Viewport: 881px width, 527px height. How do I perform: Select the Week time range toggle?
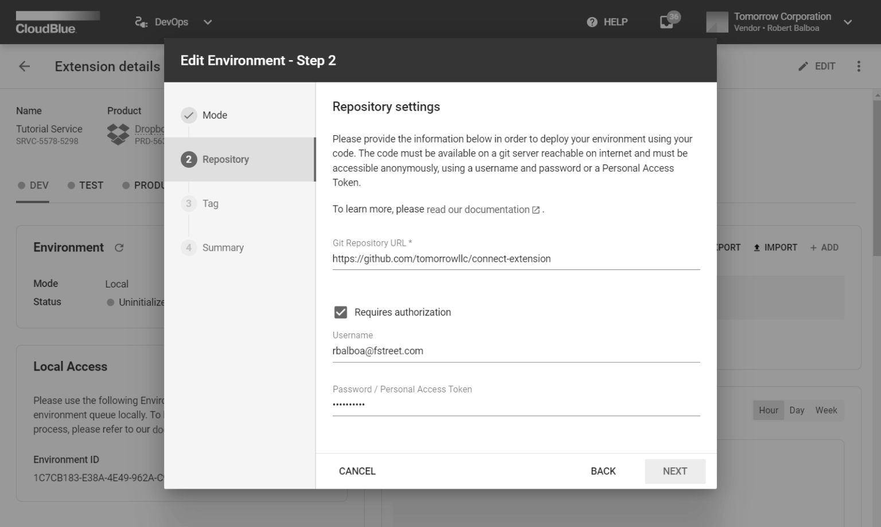[x=827, y=410]
